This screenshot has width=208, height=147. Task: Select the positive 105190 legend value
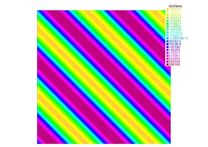pyautogui.click(x=174, y=47)
